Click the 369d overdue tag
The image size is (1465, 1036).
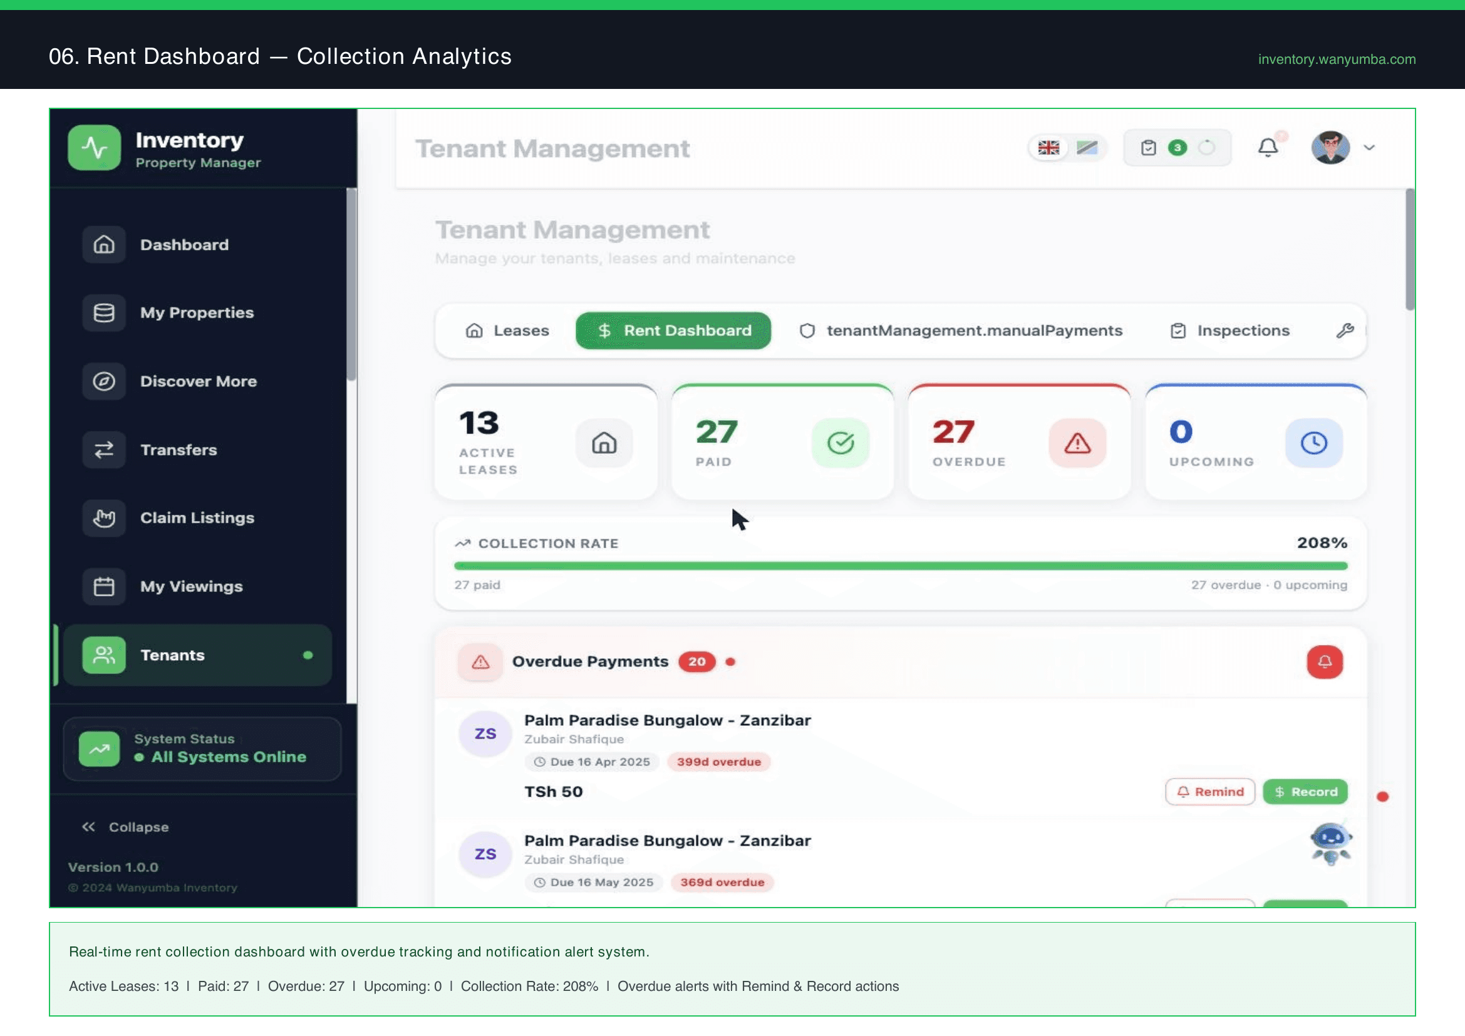(722, 883)
